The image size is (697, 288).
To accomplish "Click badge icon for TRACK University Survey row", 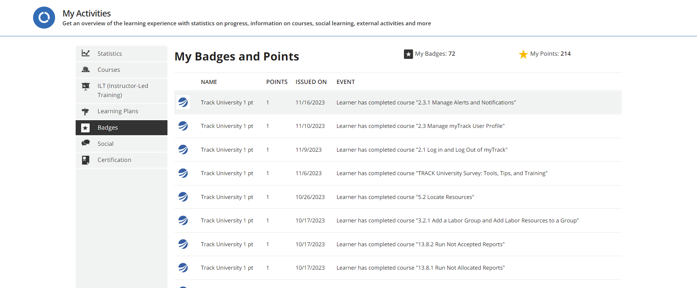I will point(183,173).
